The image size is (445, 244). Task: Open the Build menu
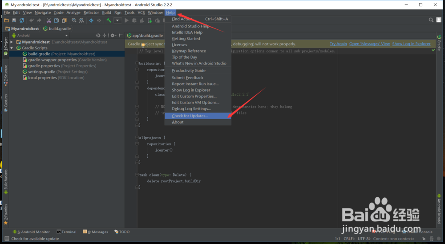click(x=106, y=12)
